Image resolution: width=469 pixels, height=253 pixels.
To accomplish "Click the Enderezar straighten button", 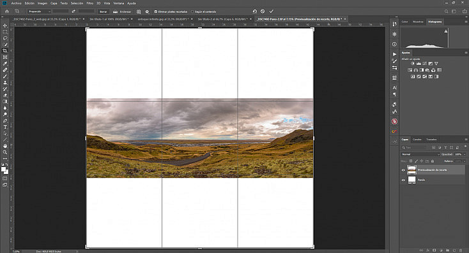I will 122,11.
